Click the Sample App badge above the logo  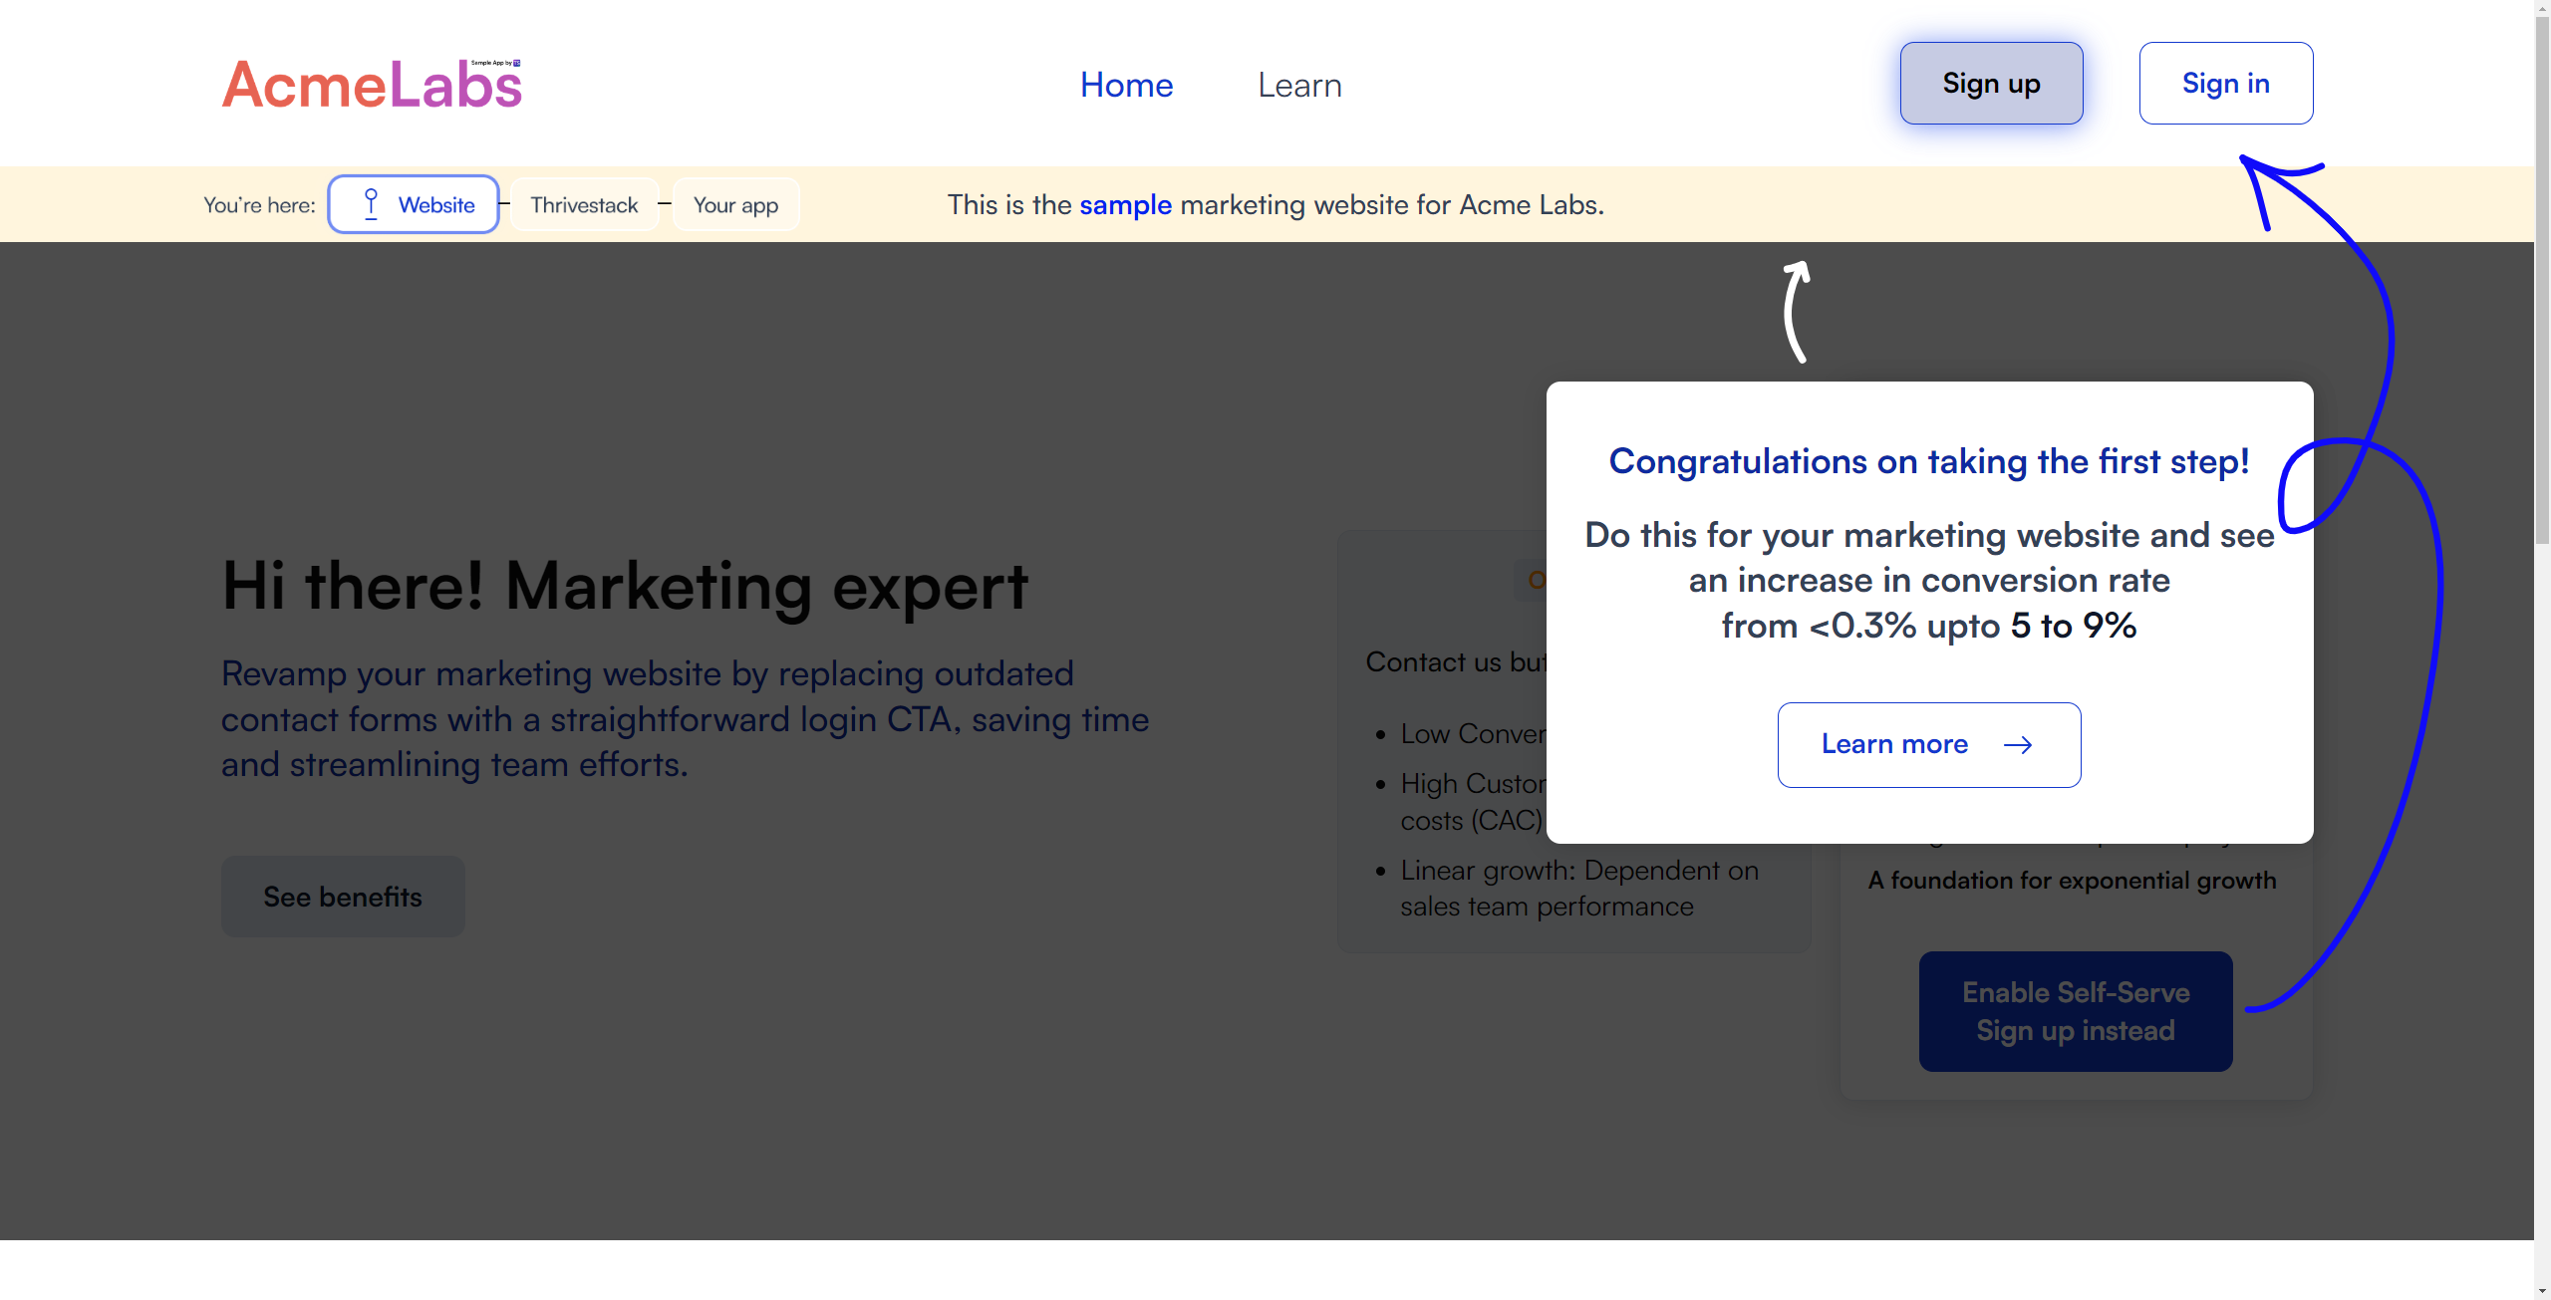pos(495,63)
